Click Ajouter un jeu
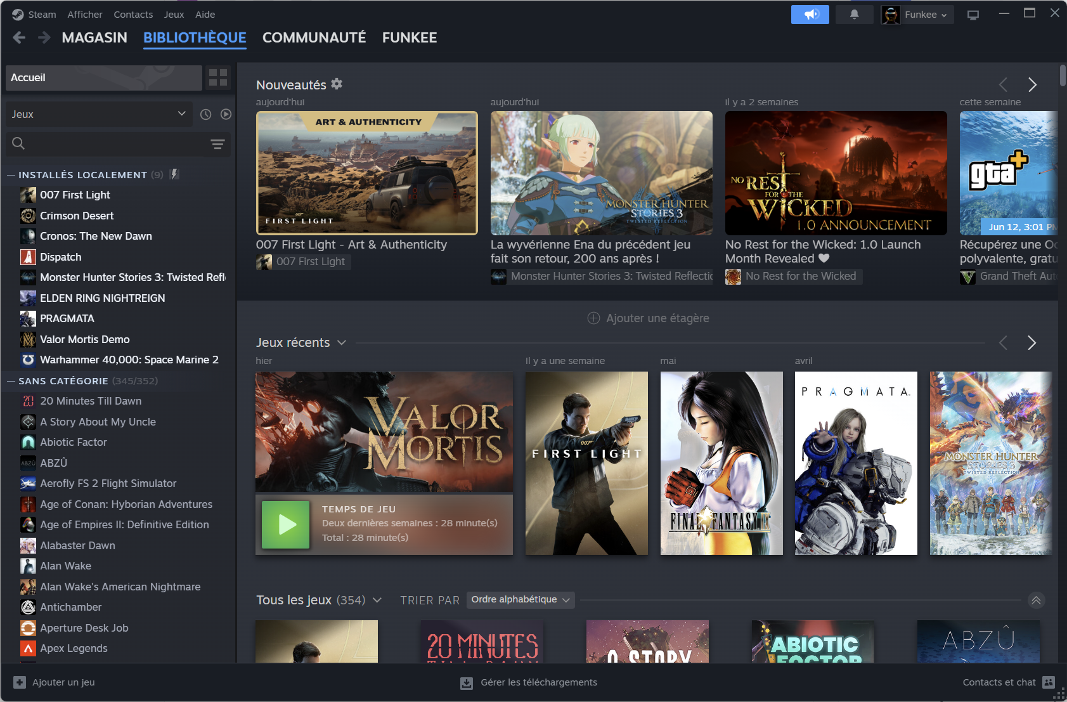 click(55, 682)
